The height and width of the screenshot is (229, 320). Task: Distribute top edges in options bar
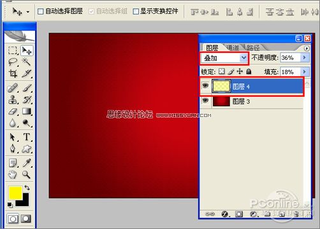270,12
